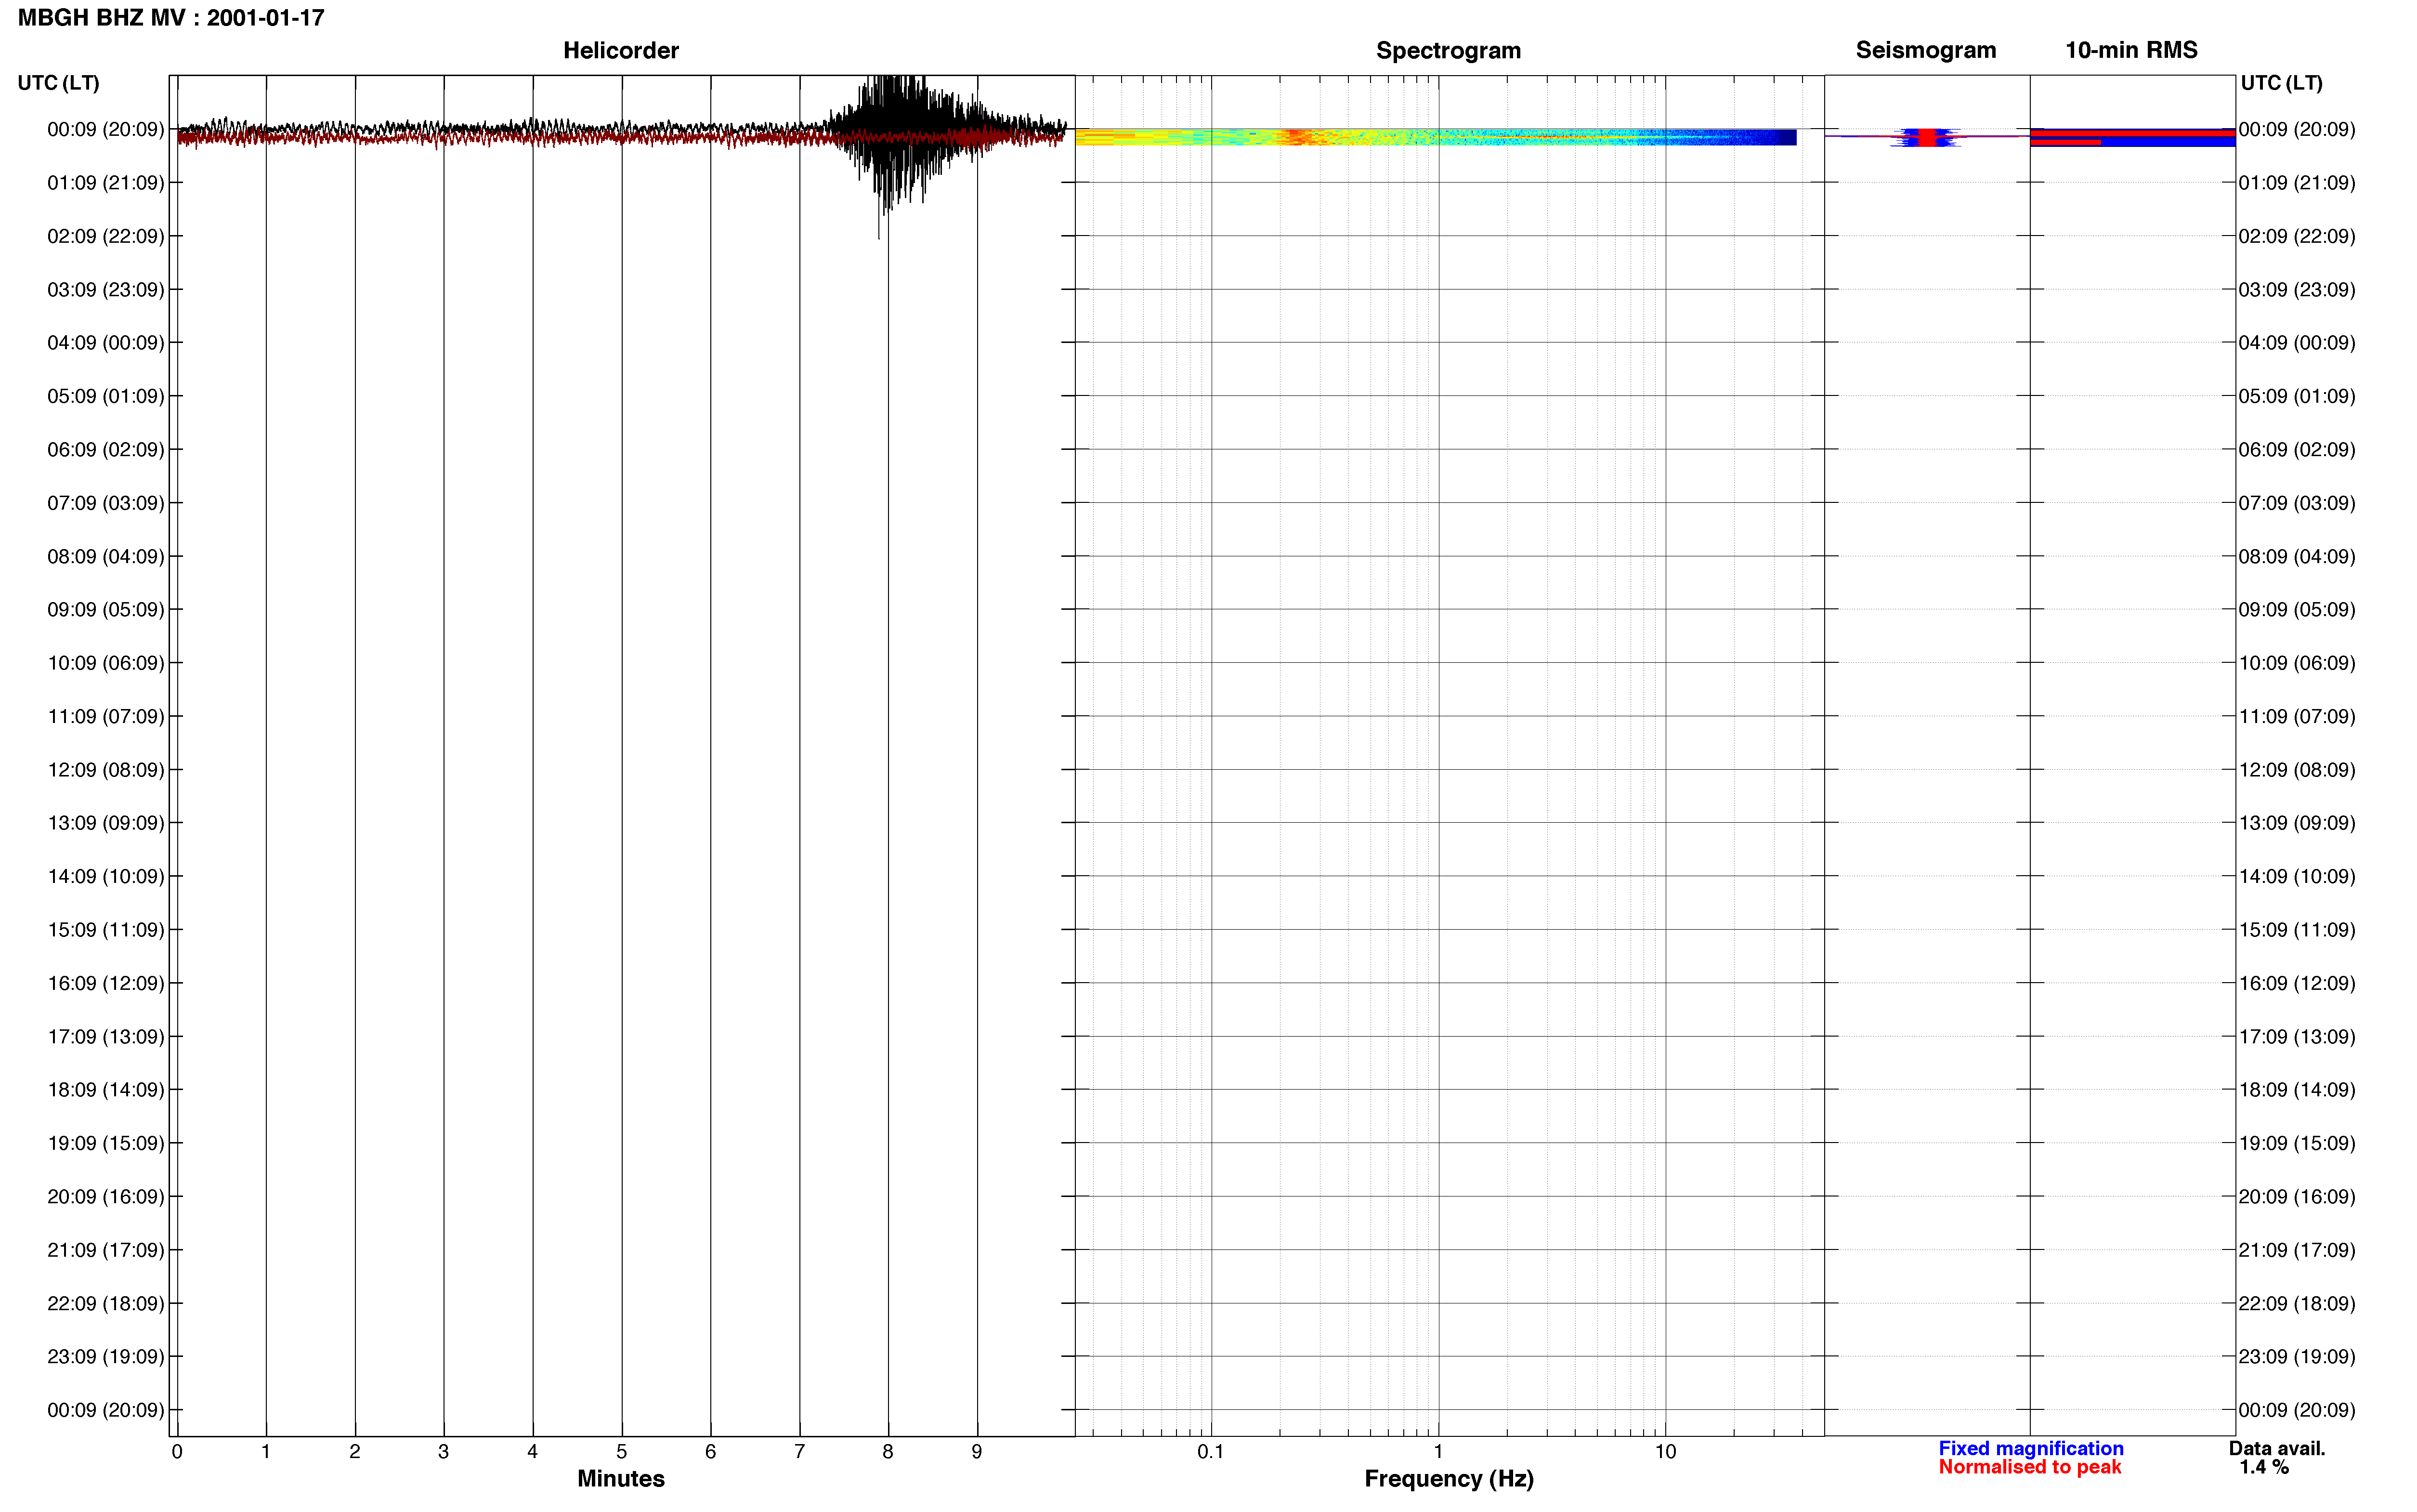
Task: Click 23:09 (19:09) on Helicorder time axis
Action: pyautogui.click(x=106, y=1357)
